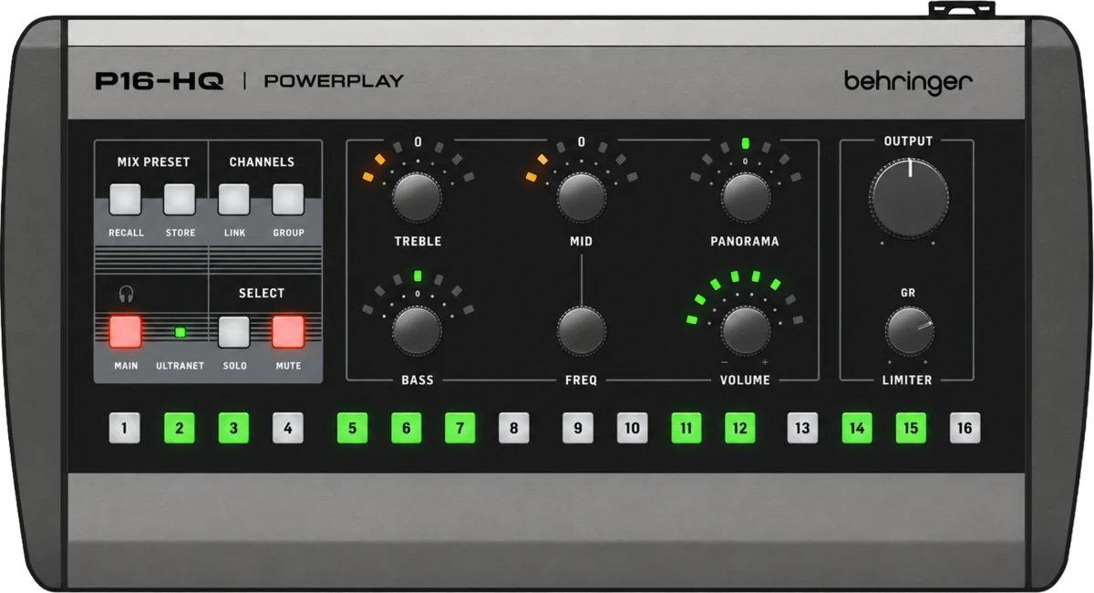1094x593 pixels.
Task: Select green channel 7 button
Action: [x=460, y=428]
